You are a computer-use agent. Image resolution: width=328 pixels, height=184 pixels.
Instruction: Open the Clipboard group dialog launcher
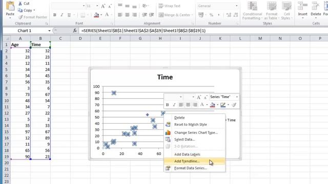pos(47,24)
